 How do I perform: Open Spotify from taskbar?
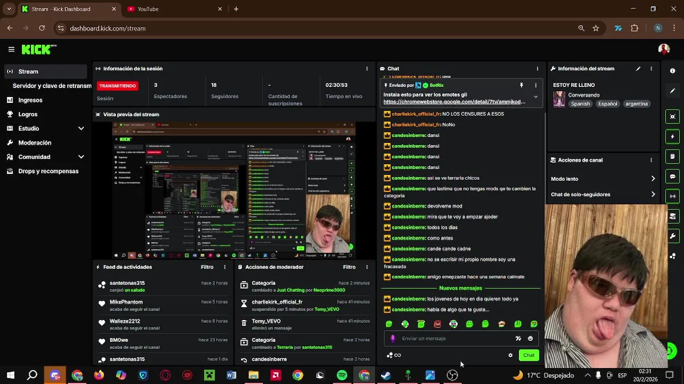(342, 375)
